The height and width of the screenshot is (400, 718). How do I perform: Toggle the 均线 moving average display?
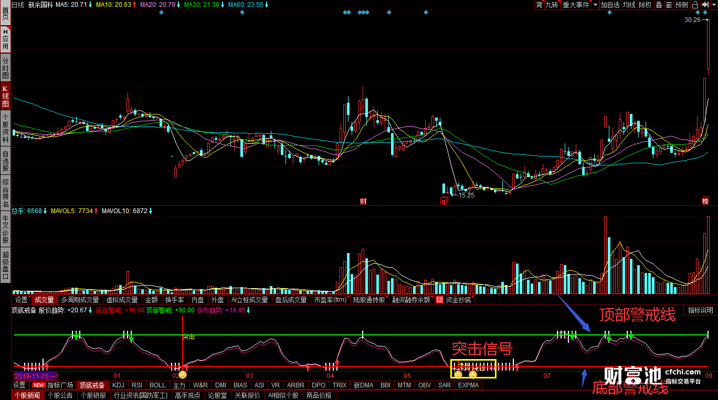[x=629, y=5]
